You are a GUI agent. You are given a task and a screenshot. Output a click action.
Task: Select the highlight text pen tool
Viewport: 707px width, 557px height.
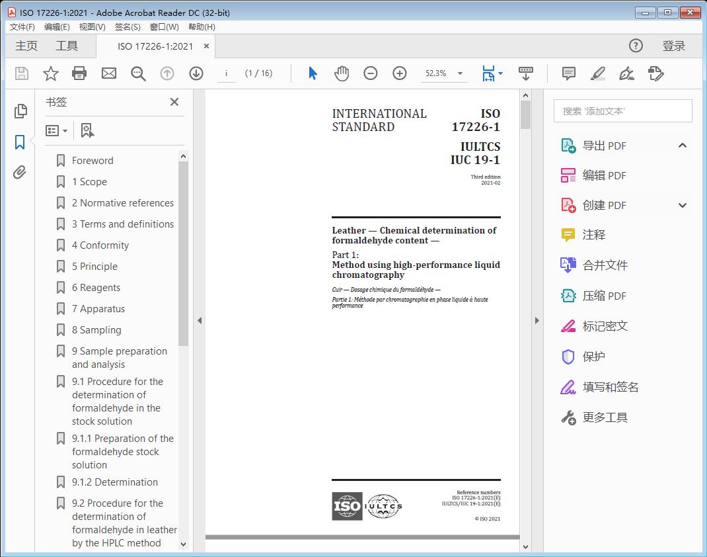coord(597,73)
